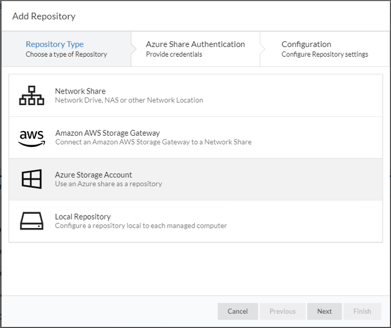Click the Local Repository drive icon
Image resolution: width=391 pixels, height=328 pixels.
pos(32,221)
